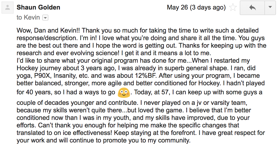Click the "to Kevin" recipient text

pyautogui.click(x=28, y=18)
